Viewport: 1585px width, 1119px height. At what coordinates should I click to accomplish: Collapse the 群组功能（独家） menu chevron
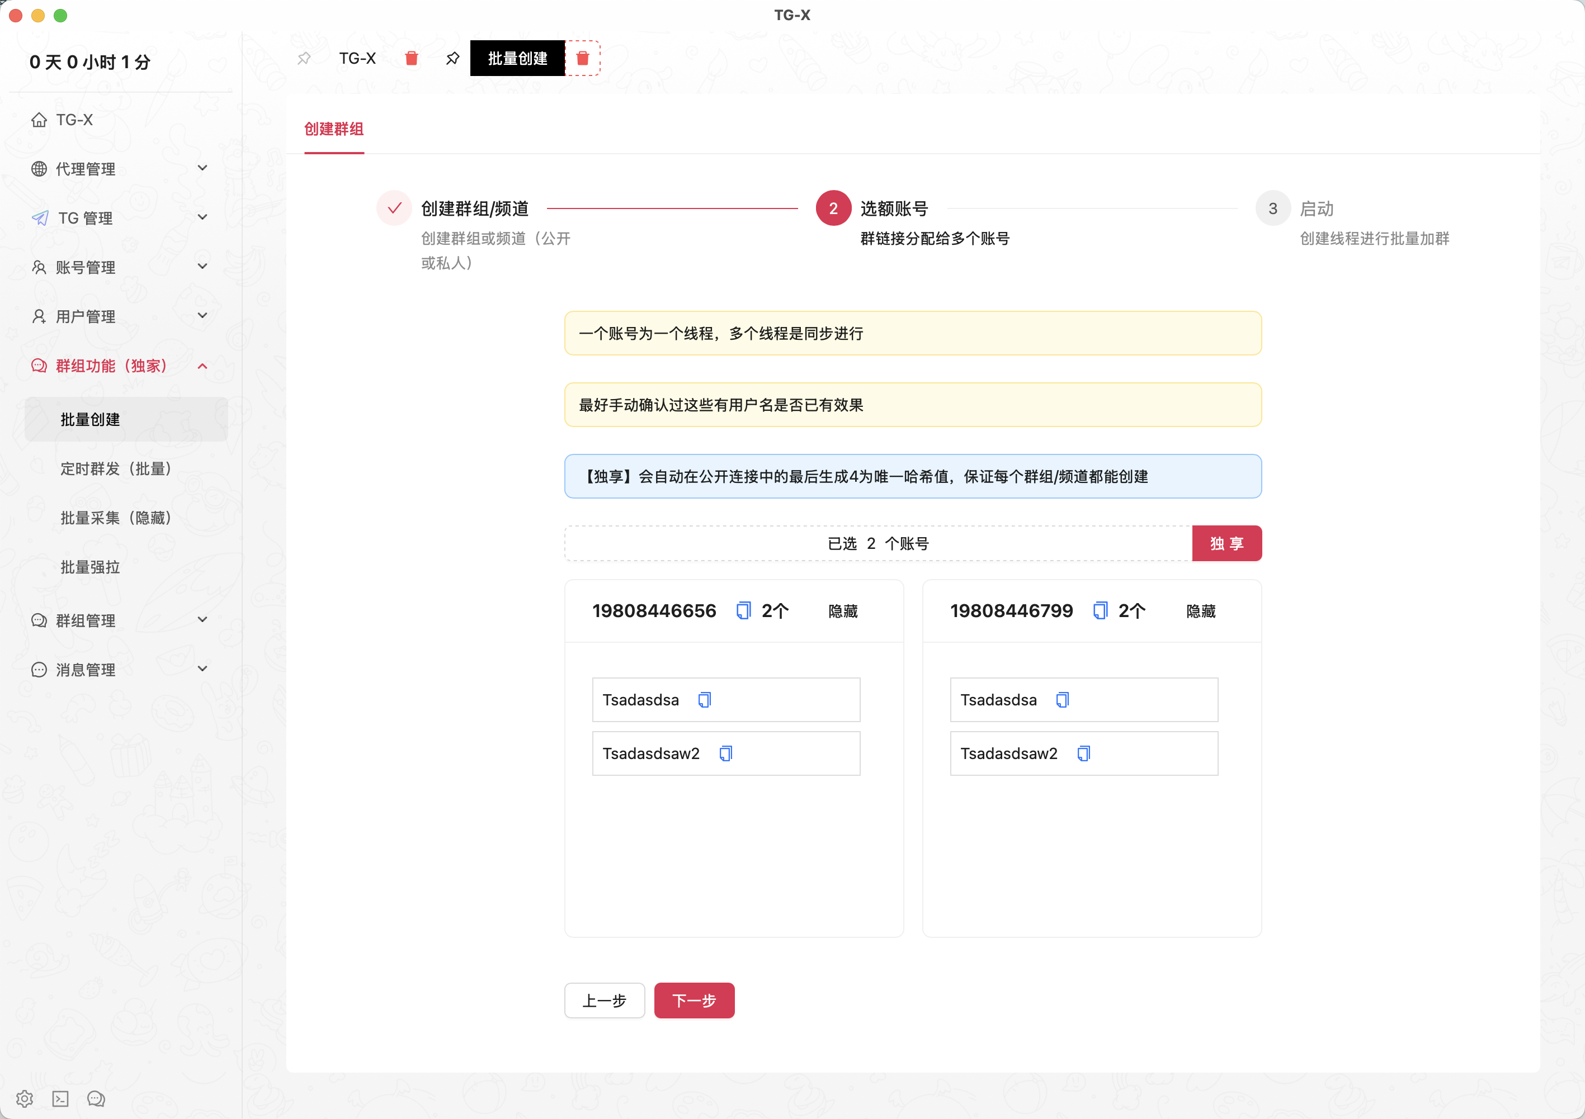coord(202,366)
